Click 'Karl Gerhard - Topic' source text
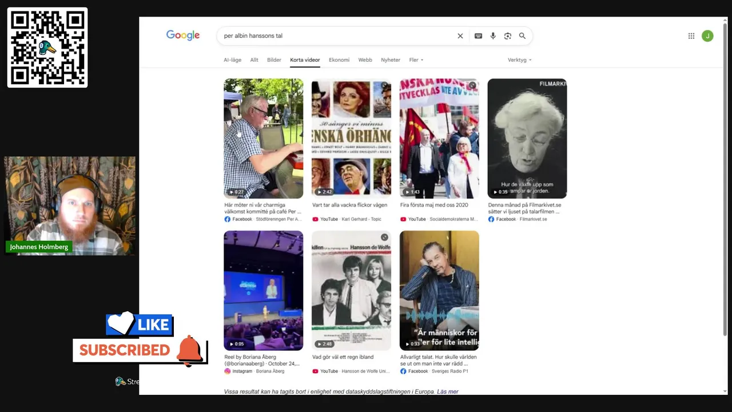The height and width of the screenshot is (412, 732). (361, 219)
